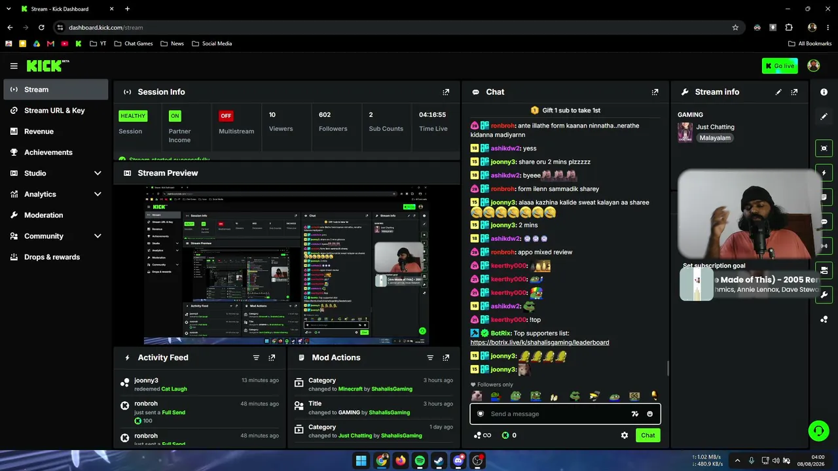The height and width of the screenshot is (471, 838).
Task: Open a new browser tab
Action: pos(127,9)
